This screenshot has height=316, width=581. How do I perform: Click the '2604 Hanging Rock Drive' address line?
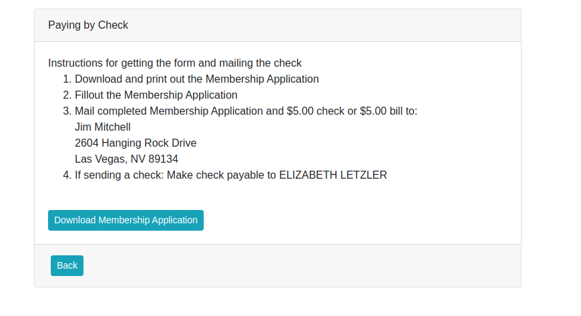click(136, 143)
